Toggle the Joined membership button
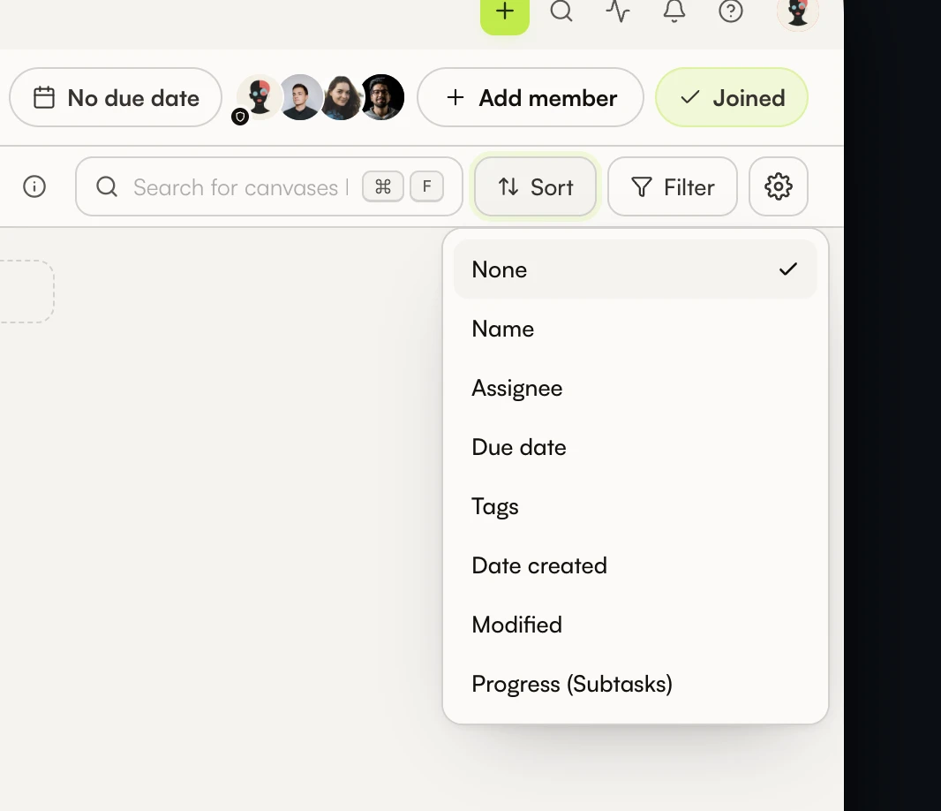This screenshot has height=811, width=941. (732, 97)
